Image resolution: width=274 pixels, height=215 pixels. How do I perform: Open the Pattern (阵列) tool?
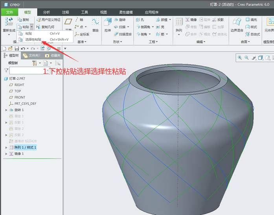coord(179,23)
